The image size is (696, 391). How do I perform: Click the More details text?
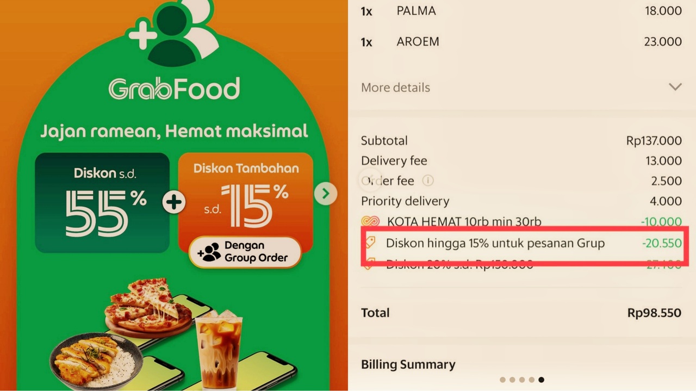(395, 88)
